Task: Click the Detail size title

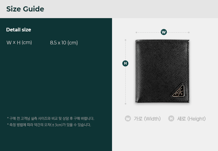Action: click(x=19, y=30)
